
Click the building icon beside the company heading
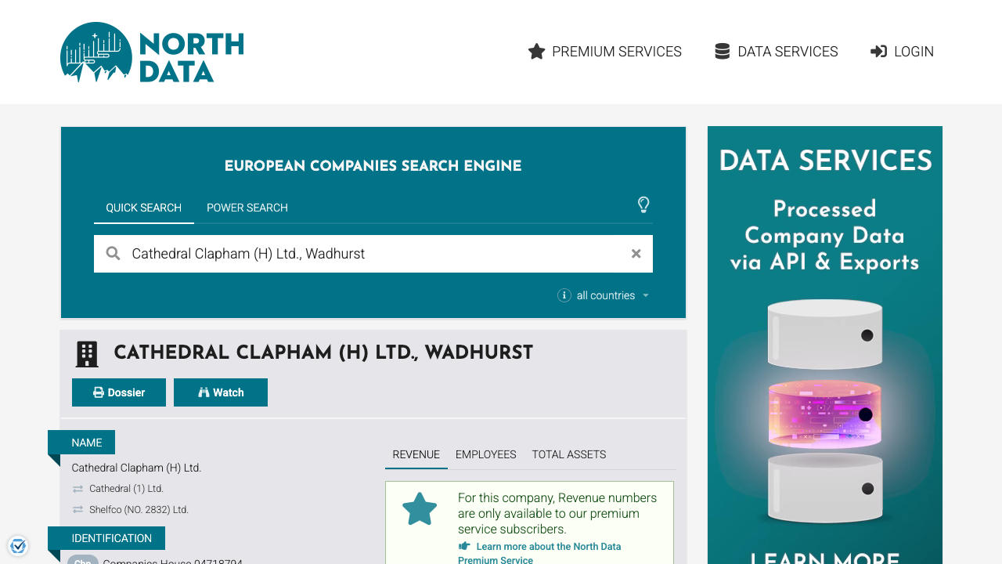[86, 353]
